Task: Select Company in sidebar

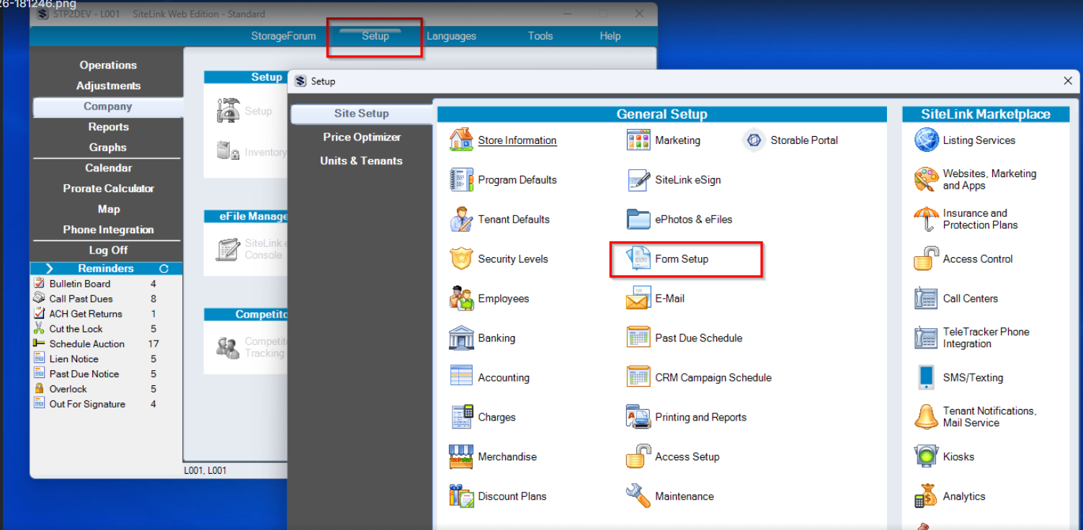Action: point(108,107)
